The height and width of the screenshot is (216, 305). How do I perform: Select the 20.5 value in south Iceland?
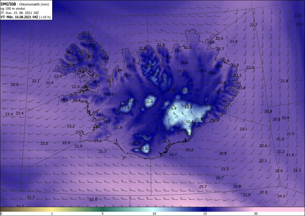point(166,142)
